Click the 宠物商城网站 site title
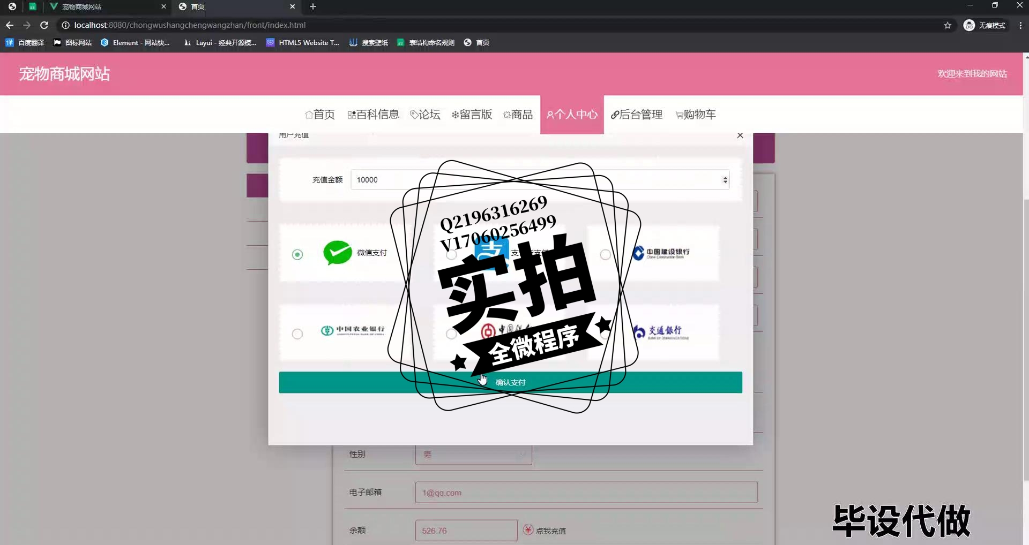Viewport: 1029px width, 545px height. [x=64, y=74]
